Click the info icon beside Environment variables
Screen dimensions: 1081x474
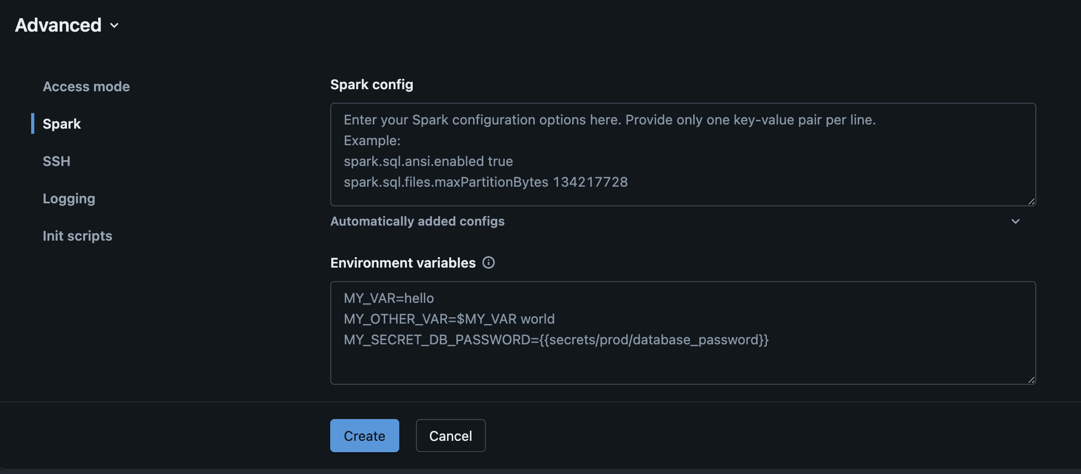coord(489,263)
